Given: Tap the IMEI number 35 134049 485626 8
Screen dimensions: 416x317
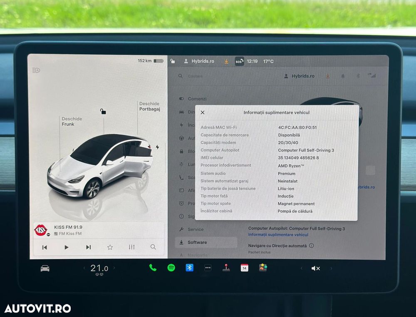Looking at the screenshot, I should [x=298, y=158].
